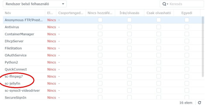Viewport: 205px width, 105px height.
Task: Select the Python2 row
Action: [11, 62]
